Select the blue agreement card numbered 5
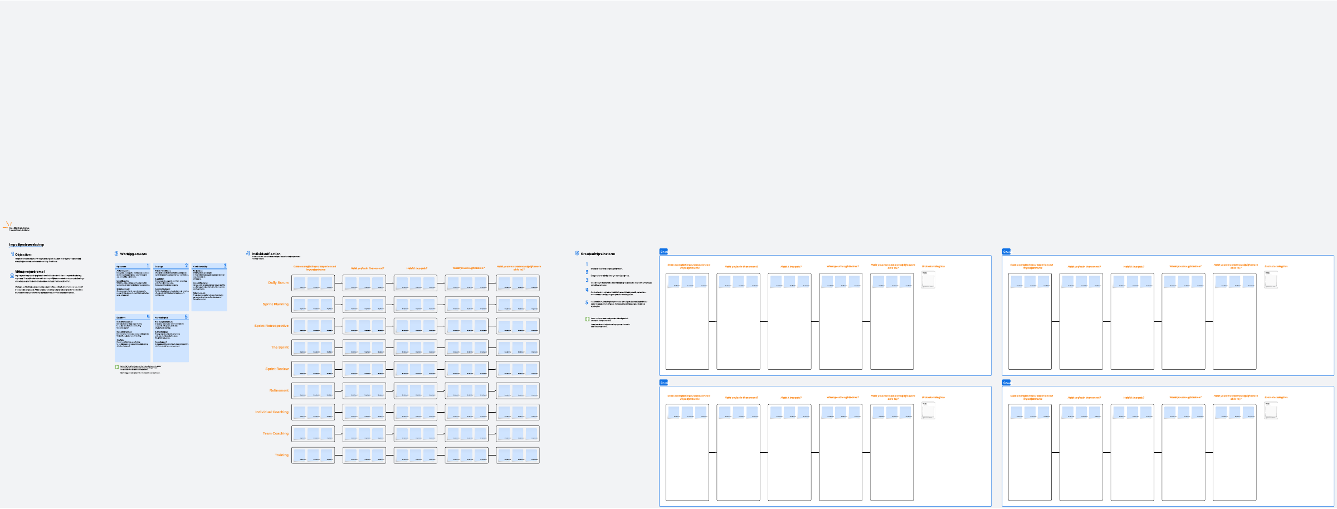 click(171, 339)
